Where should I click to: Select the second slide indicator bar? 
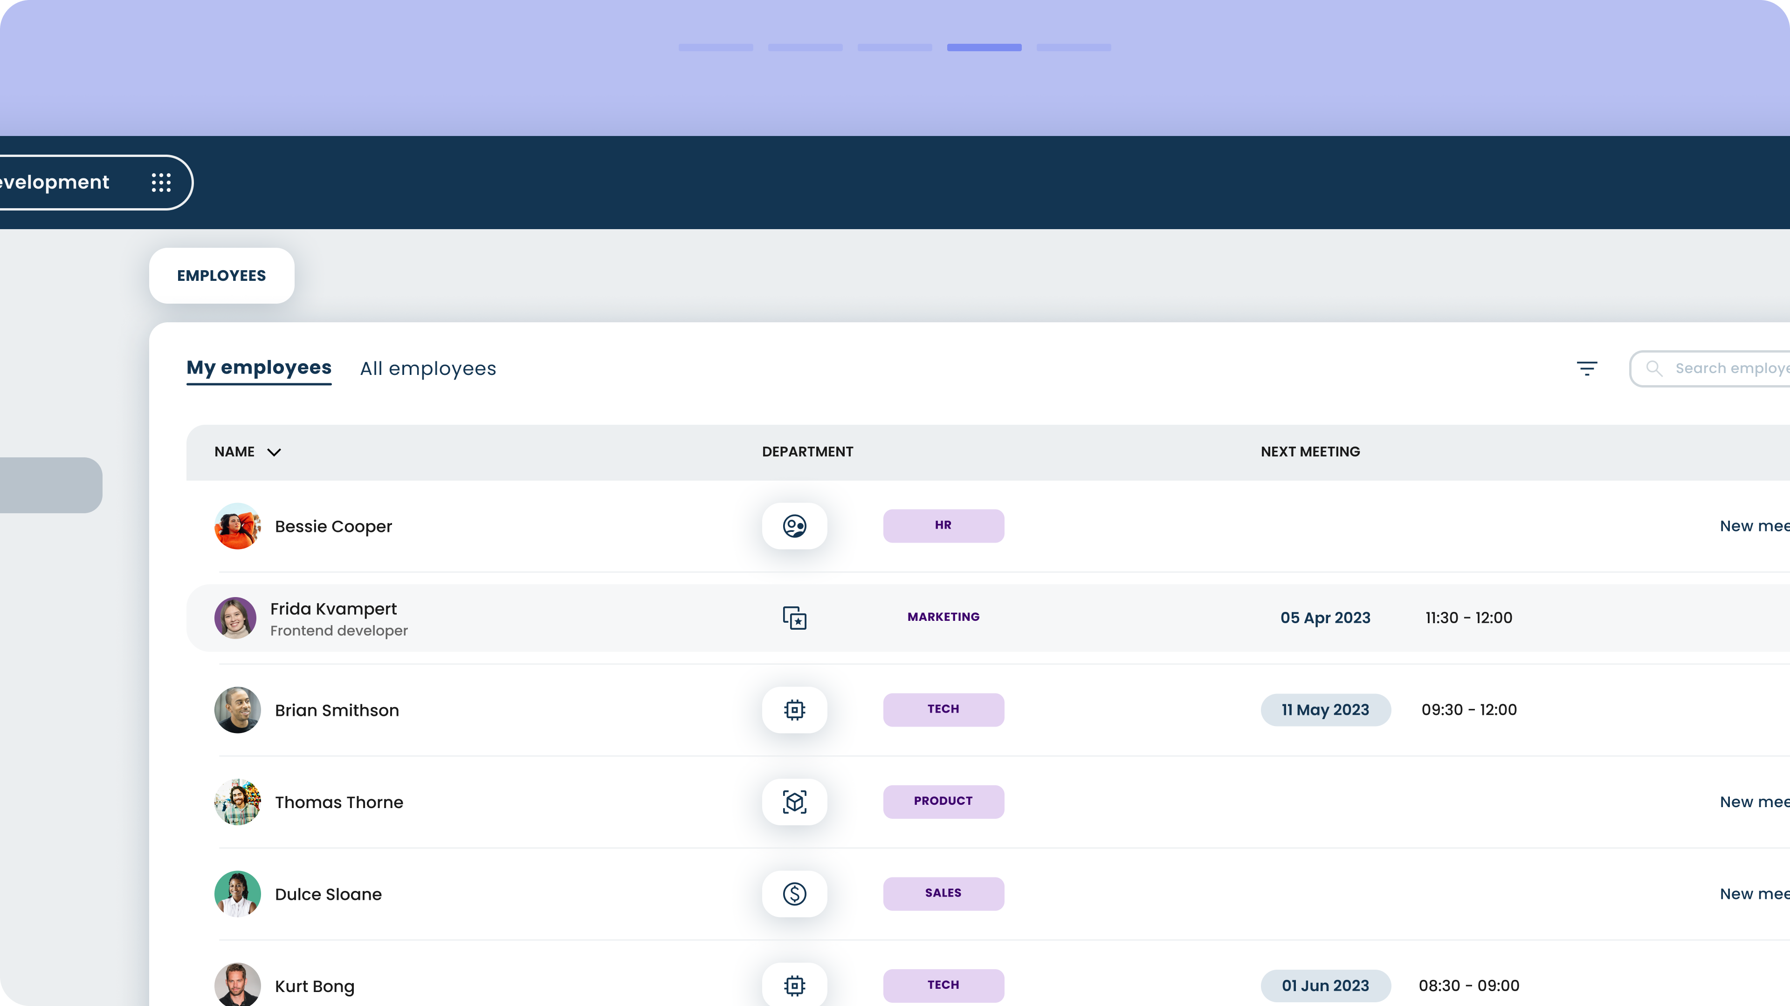coord(805,47)
